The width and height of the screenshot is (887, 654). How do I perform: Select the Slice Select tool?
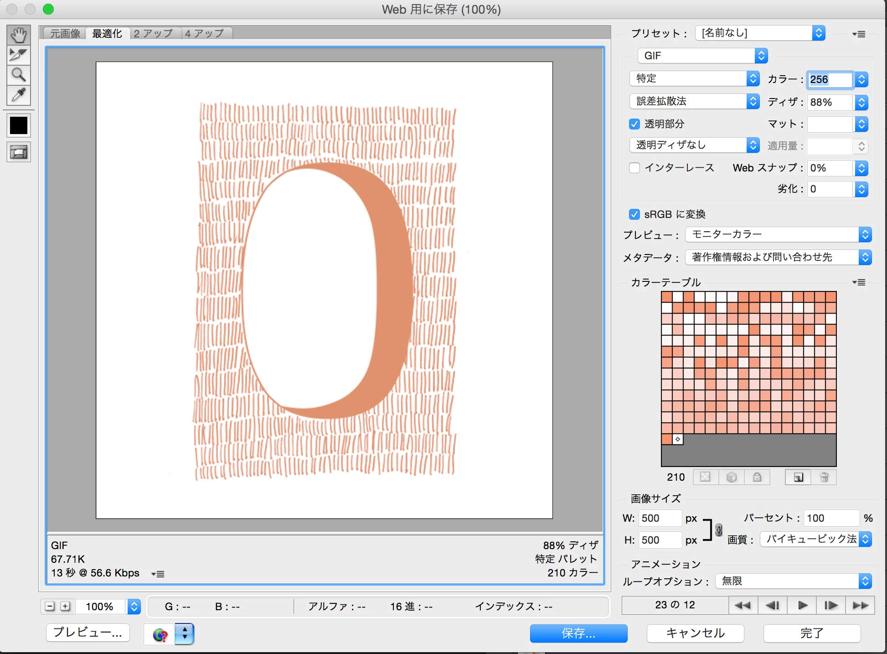(x=19, y=55)
